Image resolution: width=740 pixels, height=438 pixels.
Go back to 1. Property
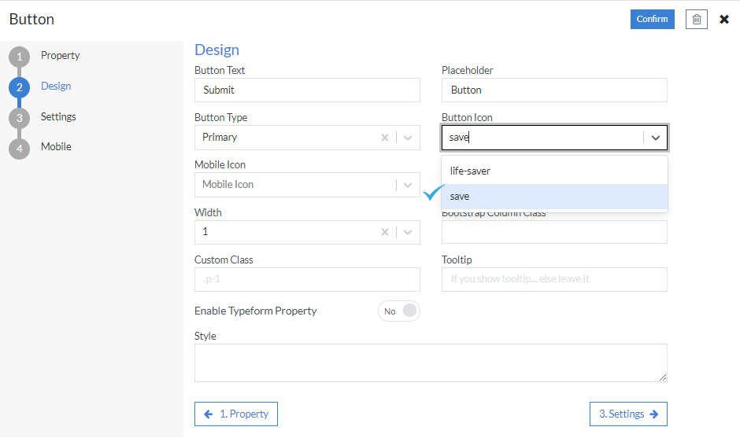click(x=236, y=414)
